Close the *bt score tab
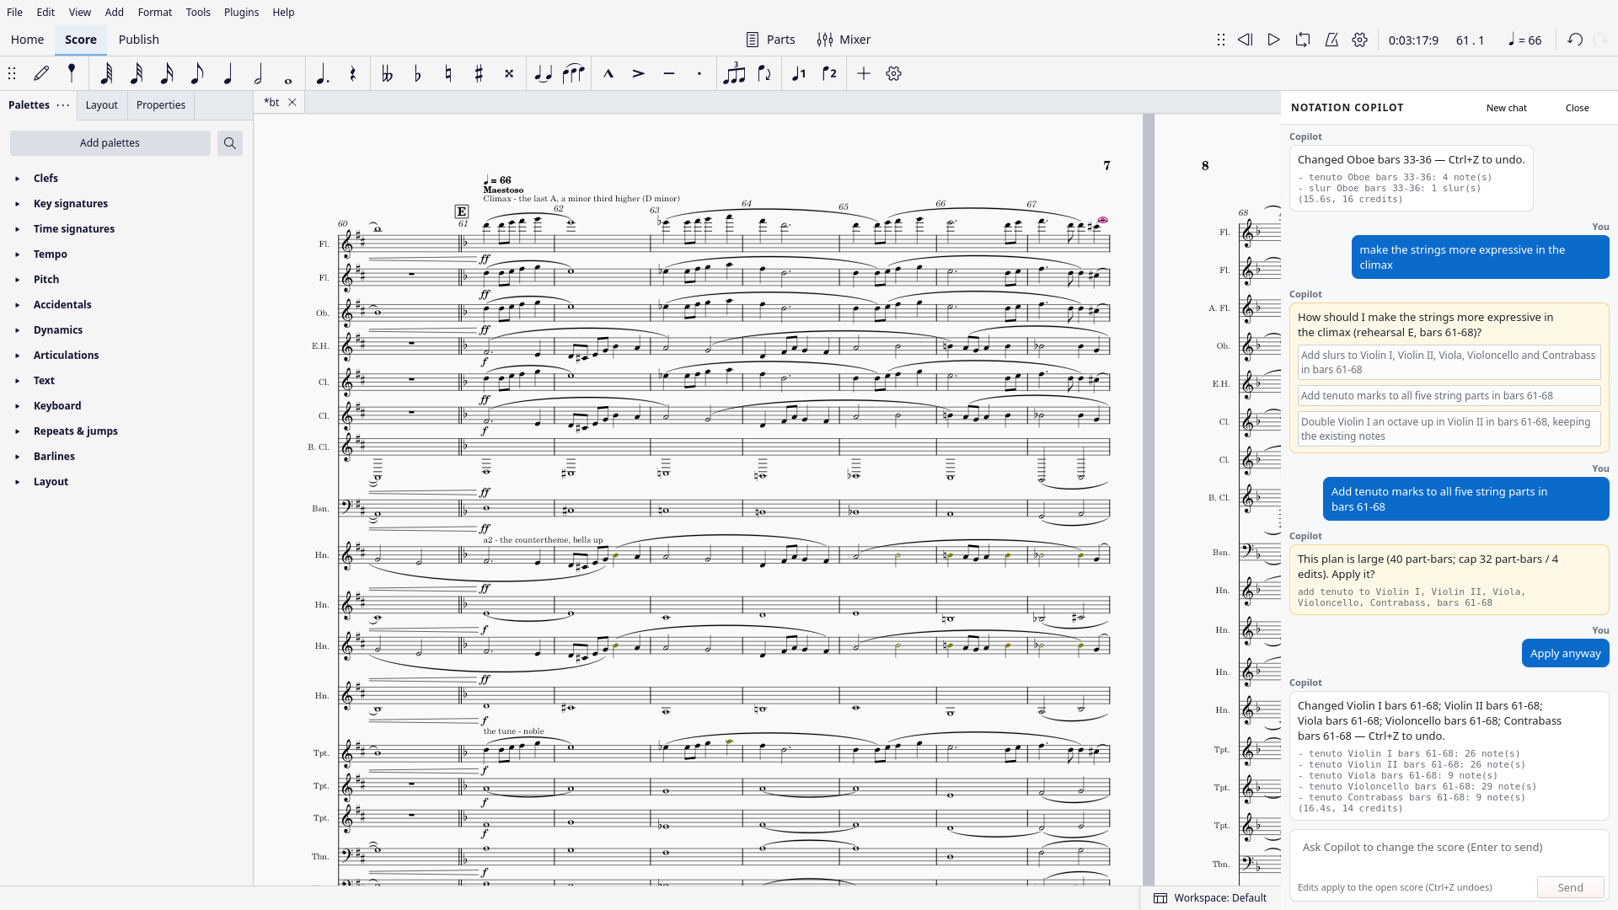This screenshot has width=1618, height=910. 292,103
